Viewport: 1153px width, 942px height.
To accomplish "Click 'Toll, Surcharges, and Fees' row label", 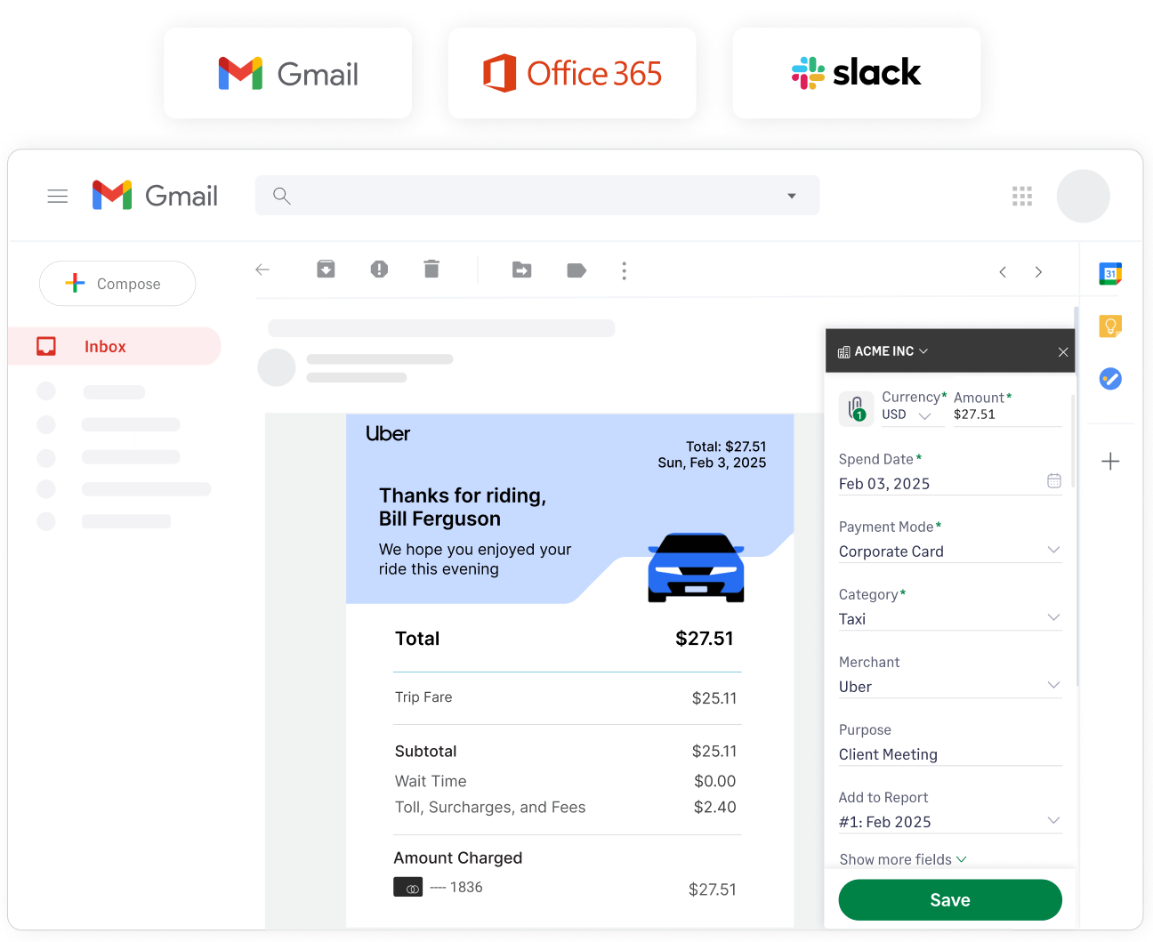I will [490, 807].
